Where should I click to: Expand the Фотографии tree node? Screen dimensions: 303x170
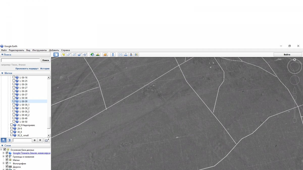[x=4, y=163]
